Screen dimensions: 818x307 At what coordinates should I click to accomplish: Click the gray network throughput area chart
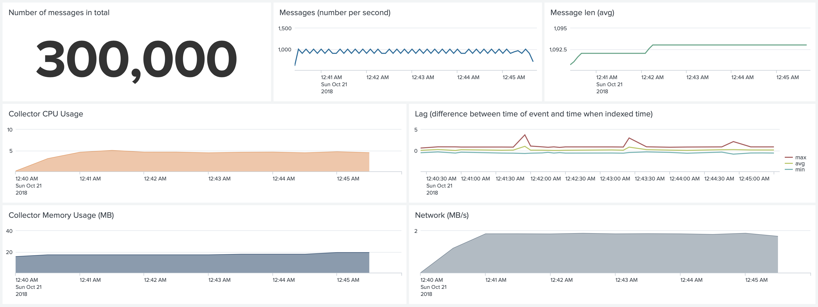[x=603, y=254]
